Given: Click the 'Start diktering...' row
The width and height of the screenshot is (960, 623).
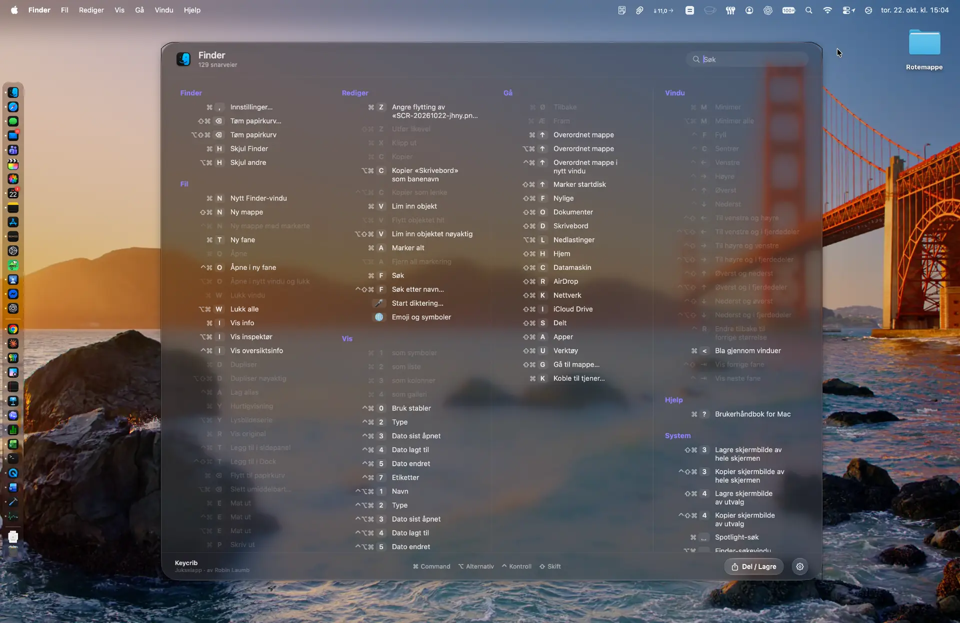Looking at the screenshot, I should (x=408, y=303).
